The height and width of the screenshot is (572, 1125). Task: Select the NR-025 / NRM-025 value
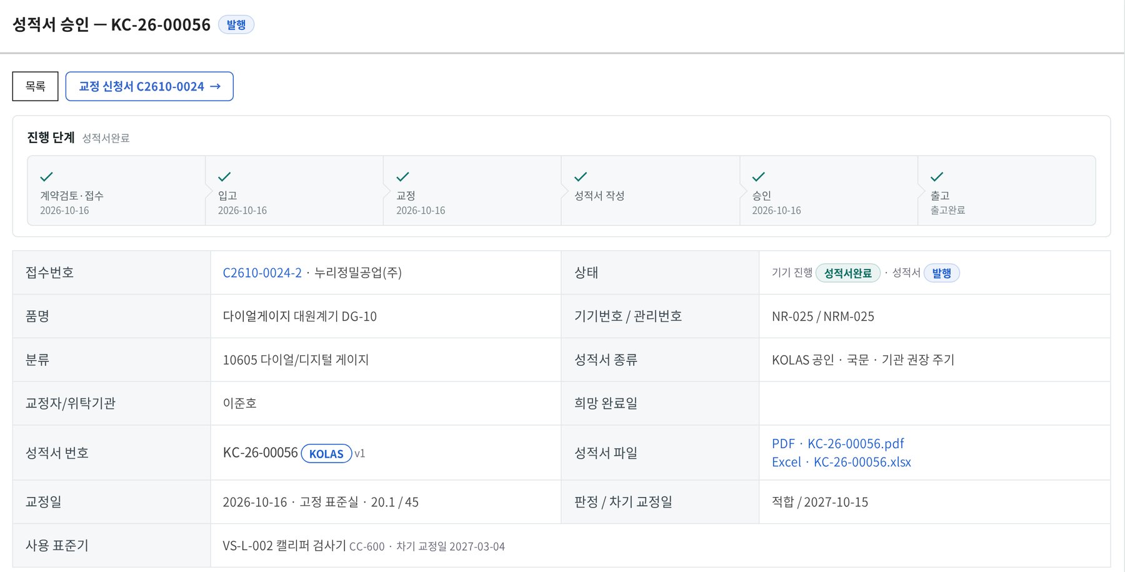[823, 316]
